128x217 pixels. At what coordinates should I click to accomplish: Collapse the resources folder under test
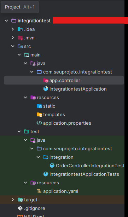tap(25, 183)
